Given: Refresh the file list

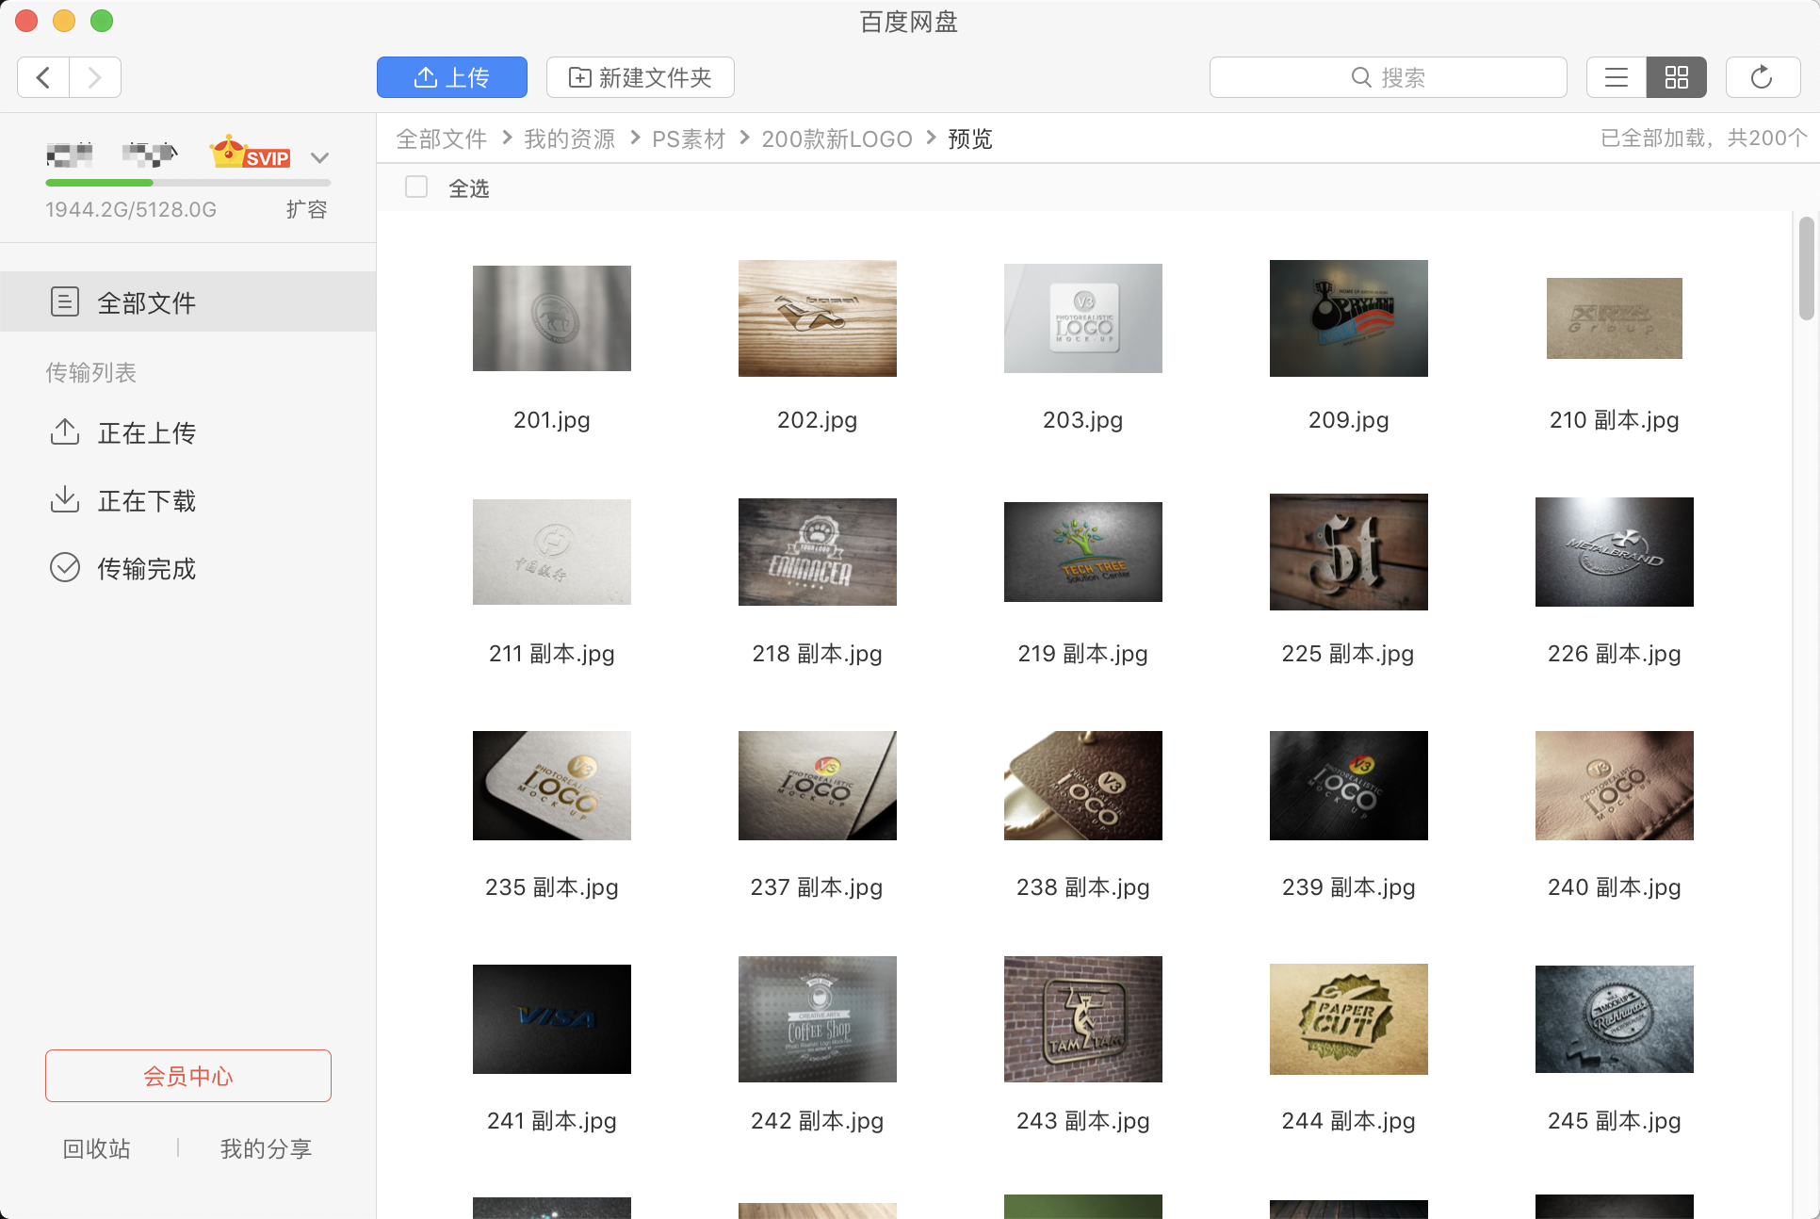Looking at the screenshot, I should click(1763, 77).
